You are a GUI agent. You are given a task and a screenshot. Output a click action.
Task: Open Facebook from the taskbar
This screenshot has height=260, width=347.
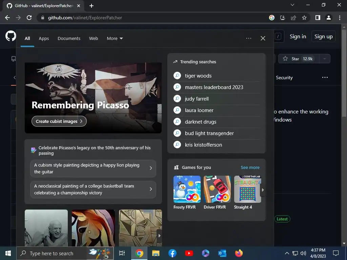pos(172,253)
